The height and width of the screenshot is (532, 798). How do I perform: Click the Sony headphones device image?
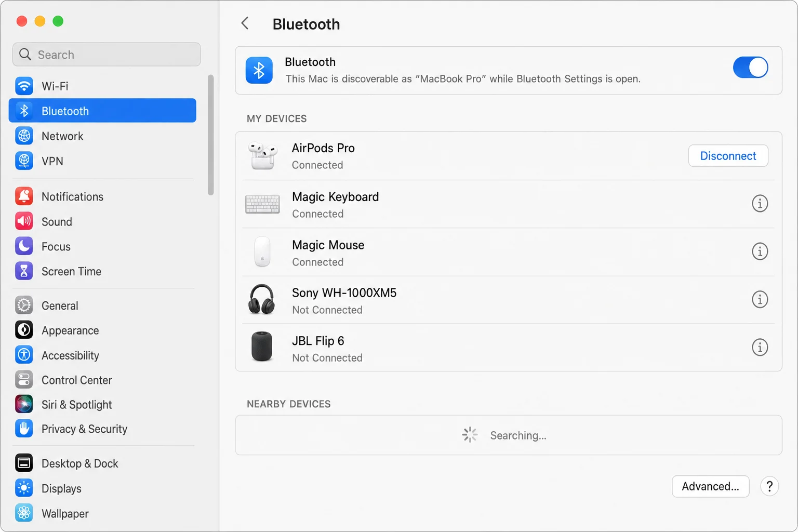[261, 299]
